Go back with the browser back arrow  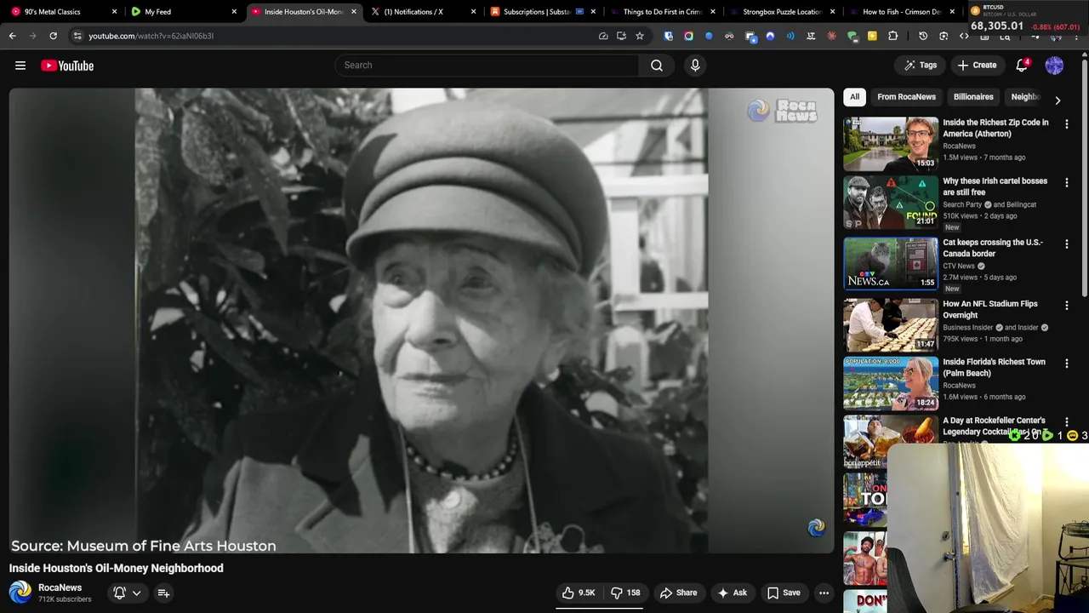coord(13,36)
